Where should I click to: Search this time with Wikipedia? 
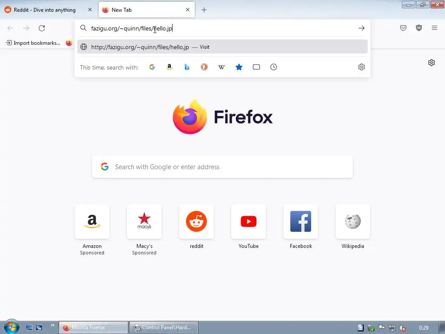tap(221, 67)
